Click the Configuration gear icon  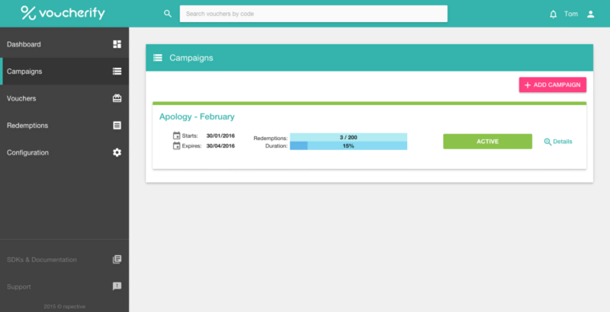point(117,152)
